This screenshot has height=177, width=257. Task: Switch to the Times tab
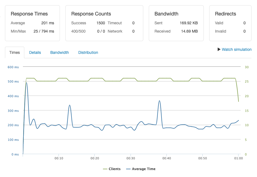(x=15, y=52)
